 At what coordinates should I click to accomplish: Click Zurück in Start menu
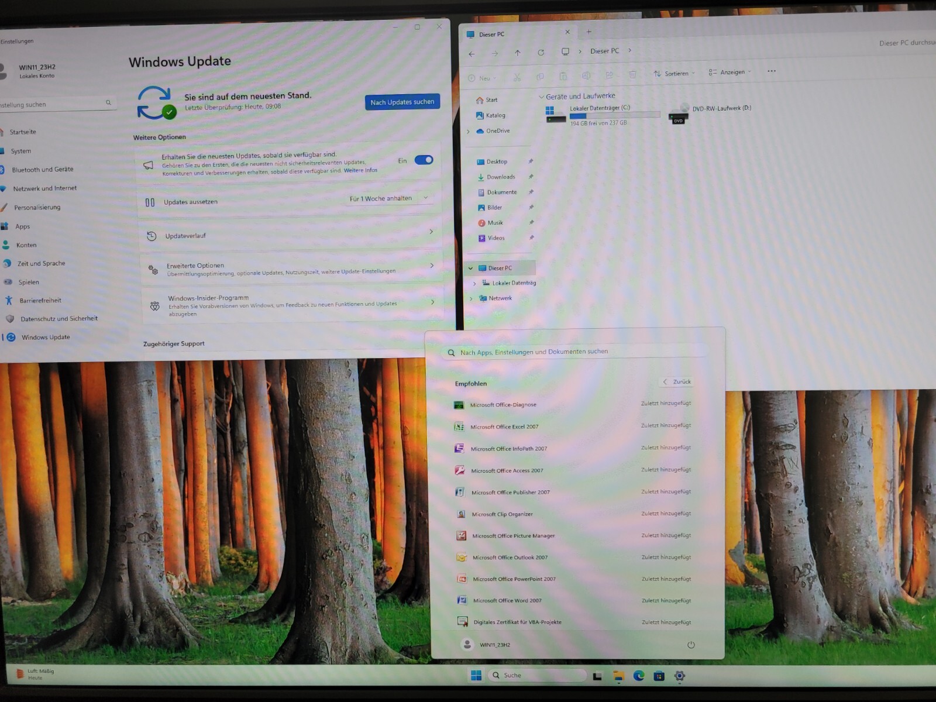point(677,381)
